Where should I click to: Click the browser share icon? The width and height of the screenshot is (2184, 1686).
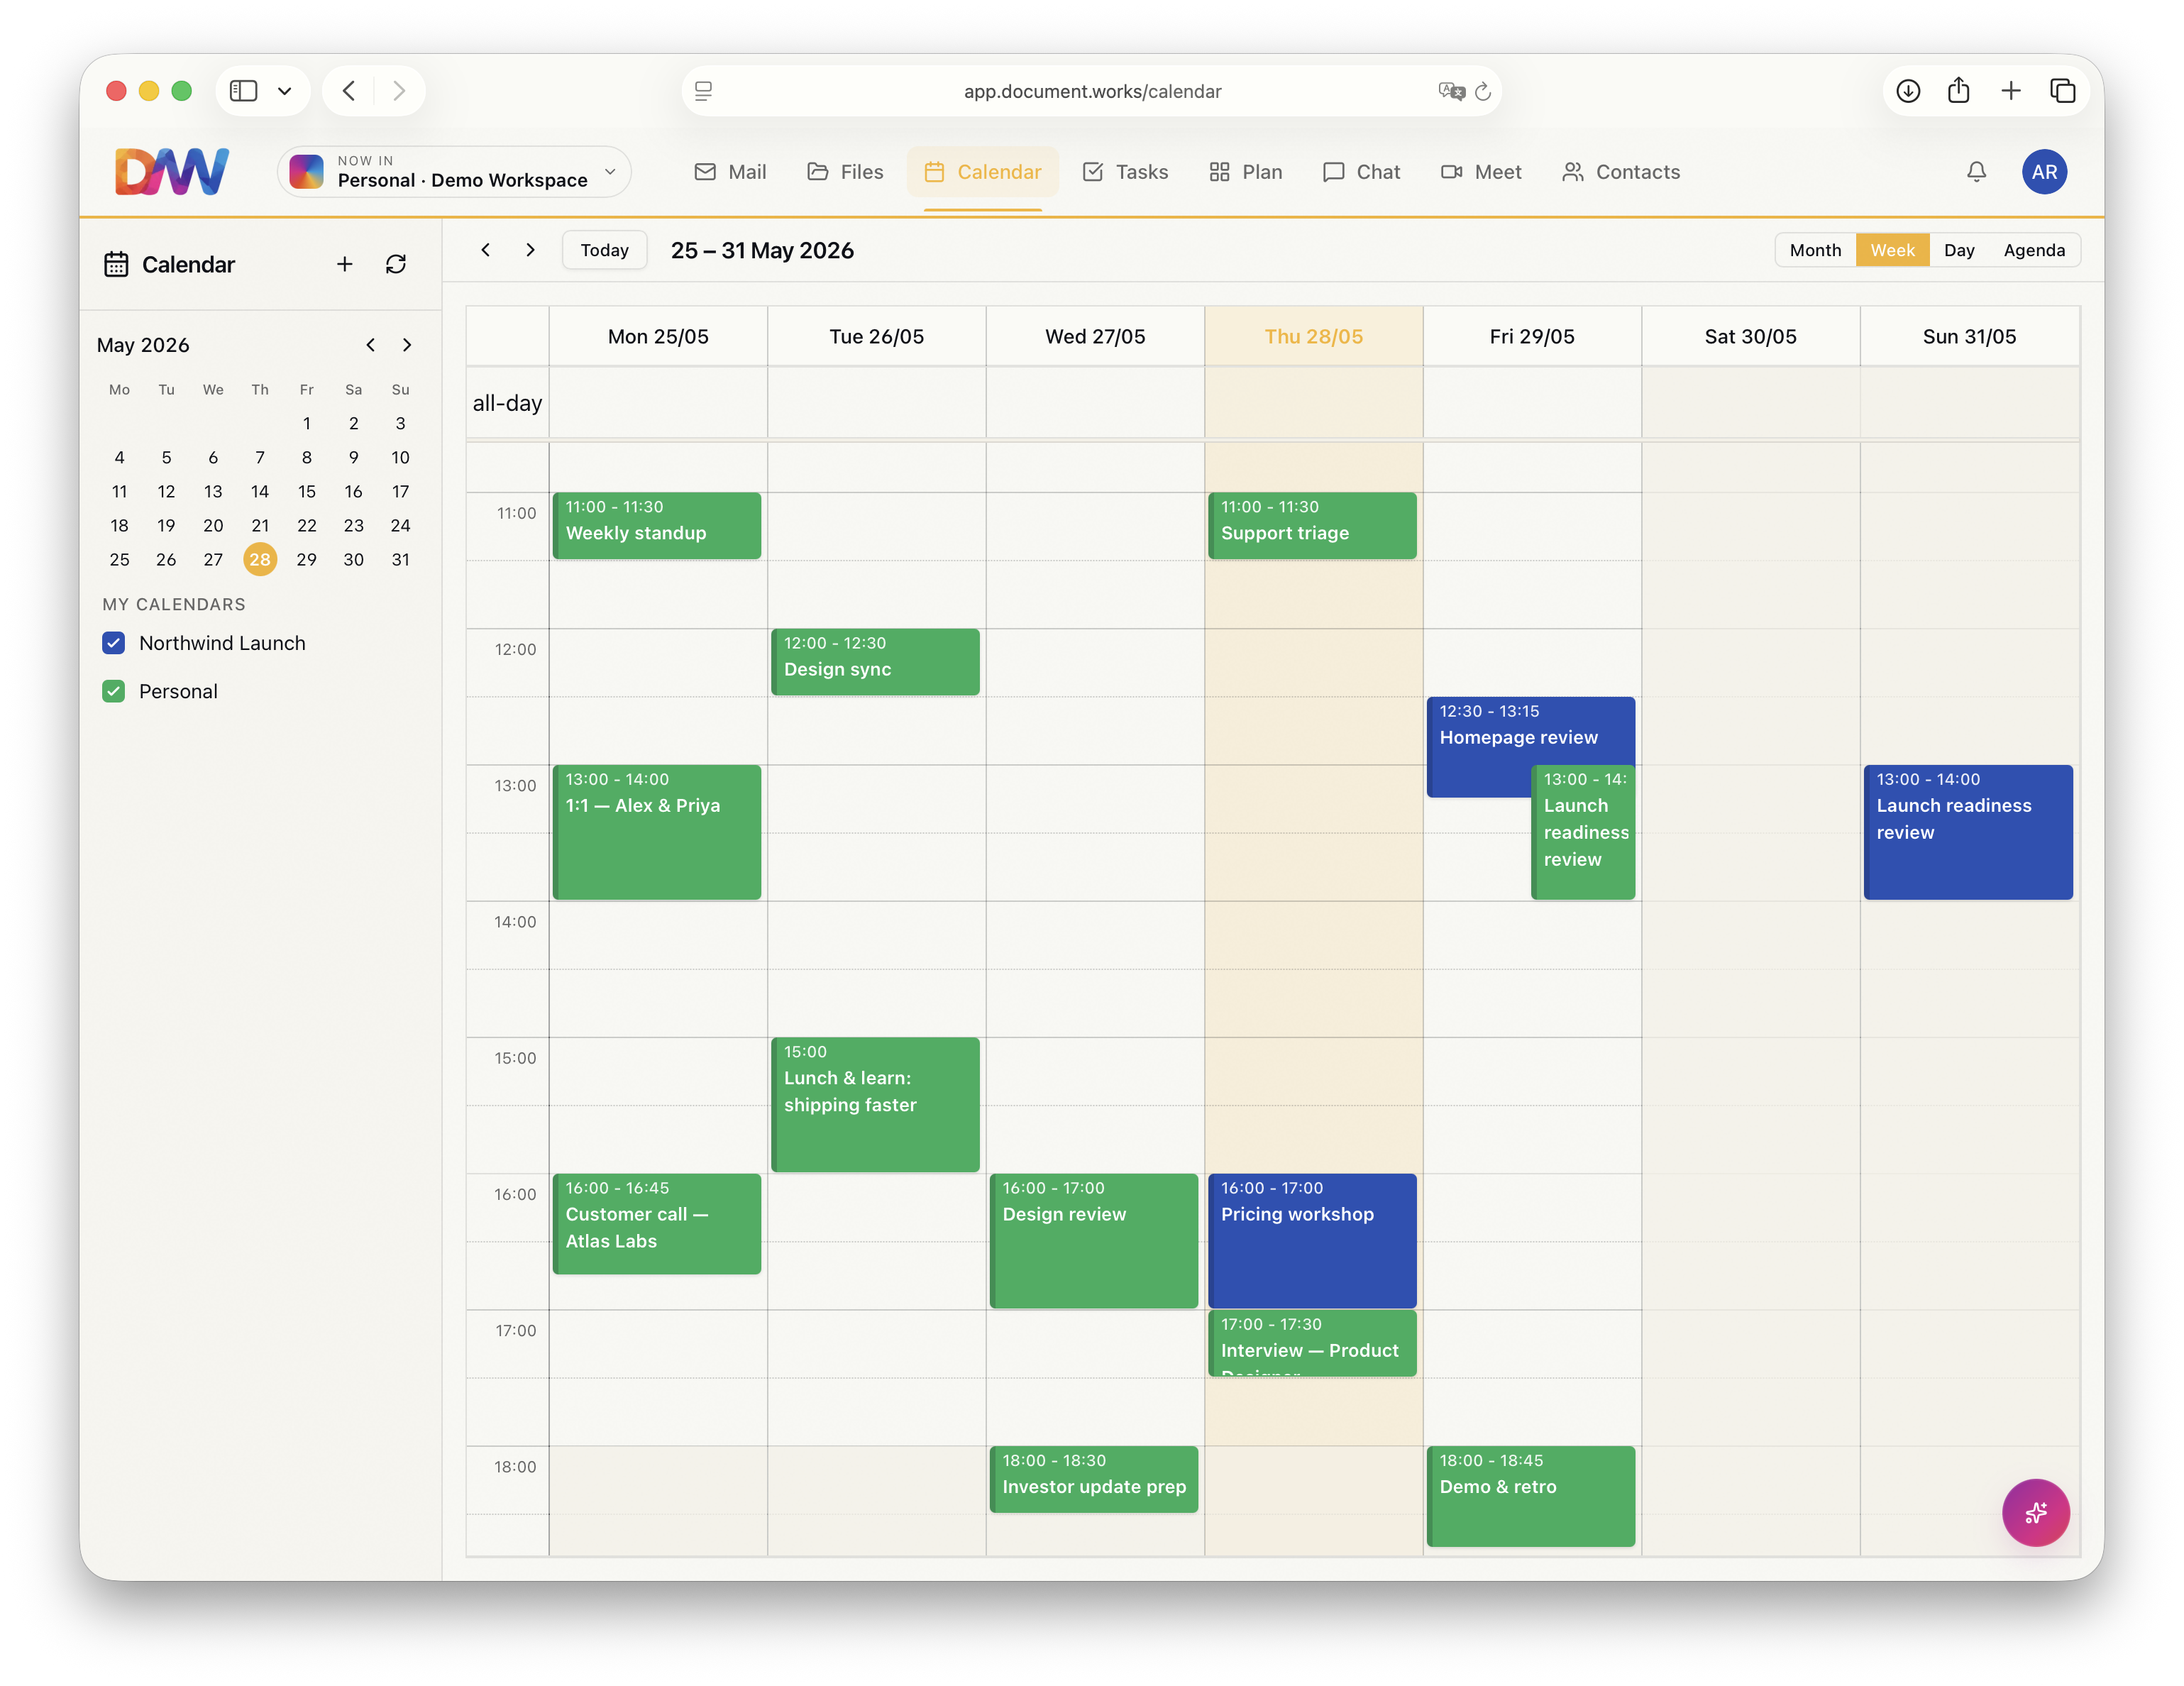(1959, 91)
